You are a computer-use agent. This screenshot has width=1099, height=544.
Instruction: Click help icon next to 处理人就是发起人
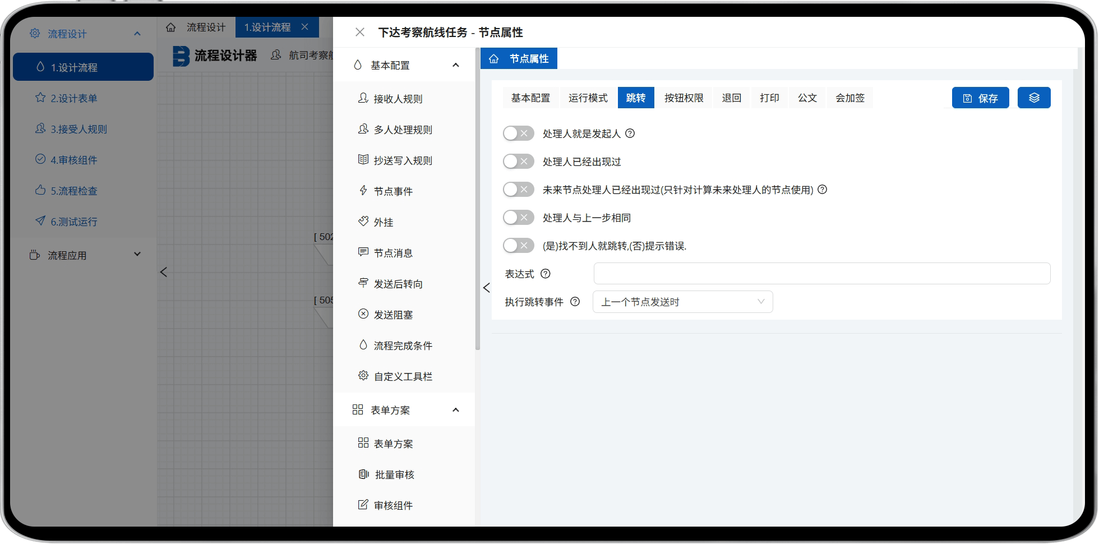click(x=630, y=133)
